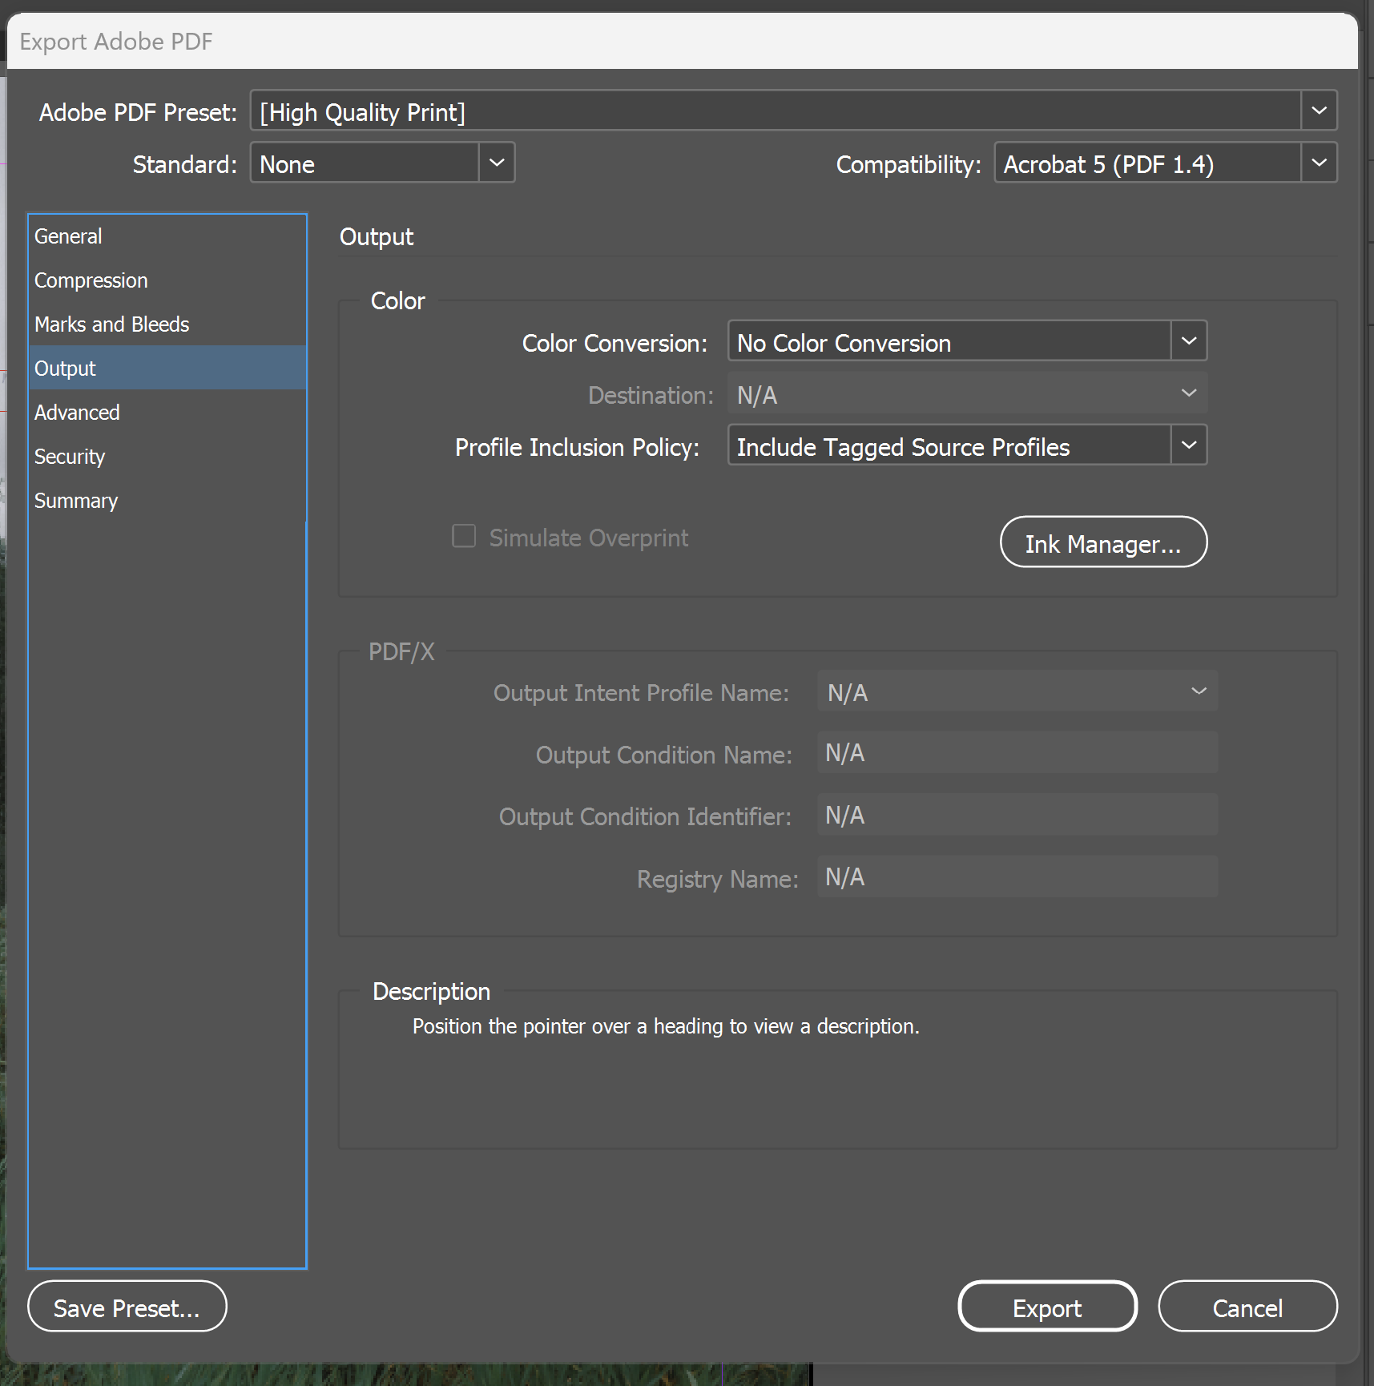
Task: Open the Output Intent Profile Name dropdown
Action: (x=1197, y=691)
